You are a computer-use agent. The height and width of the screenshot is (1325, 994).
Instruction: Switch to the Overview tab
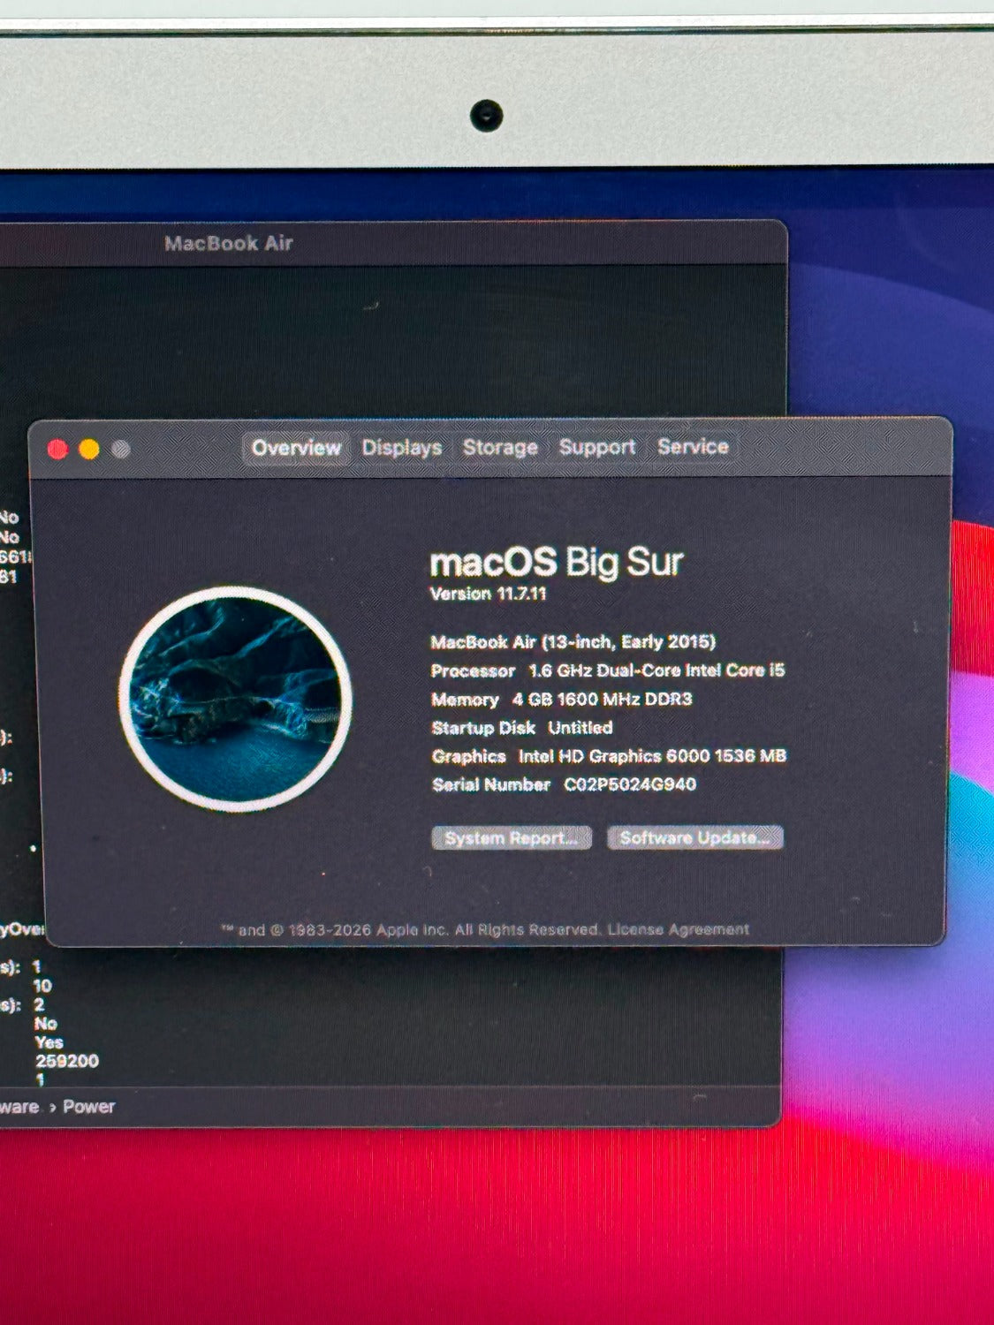click(x=296, y=448)
